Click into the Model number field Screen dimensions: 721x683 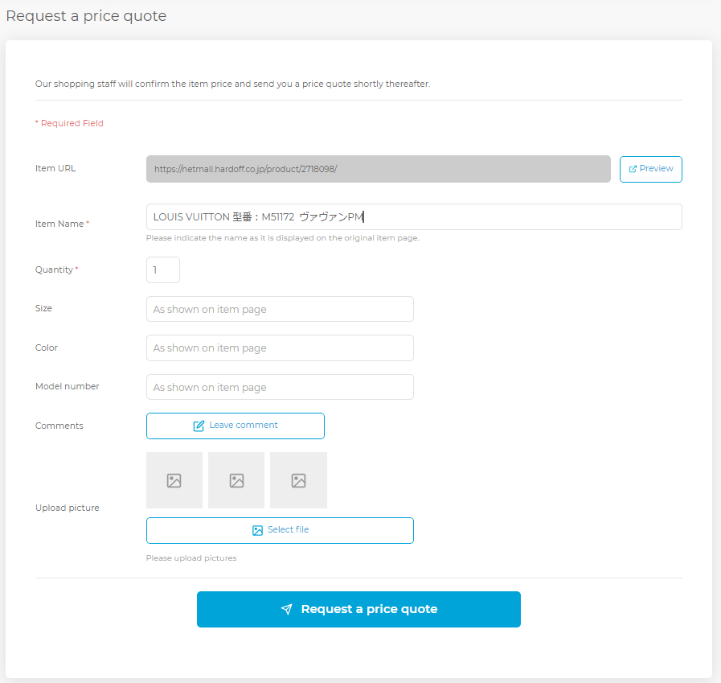280,387
